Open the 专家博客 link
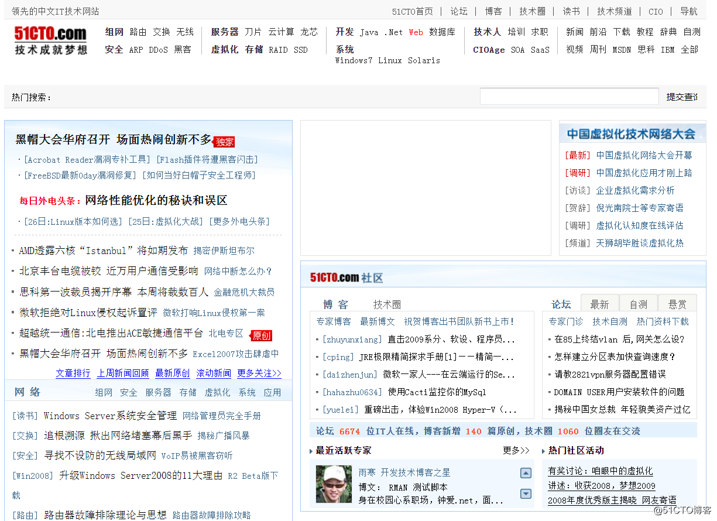The height and width of the screenshot is (521, 717). [x=334, y=321]
